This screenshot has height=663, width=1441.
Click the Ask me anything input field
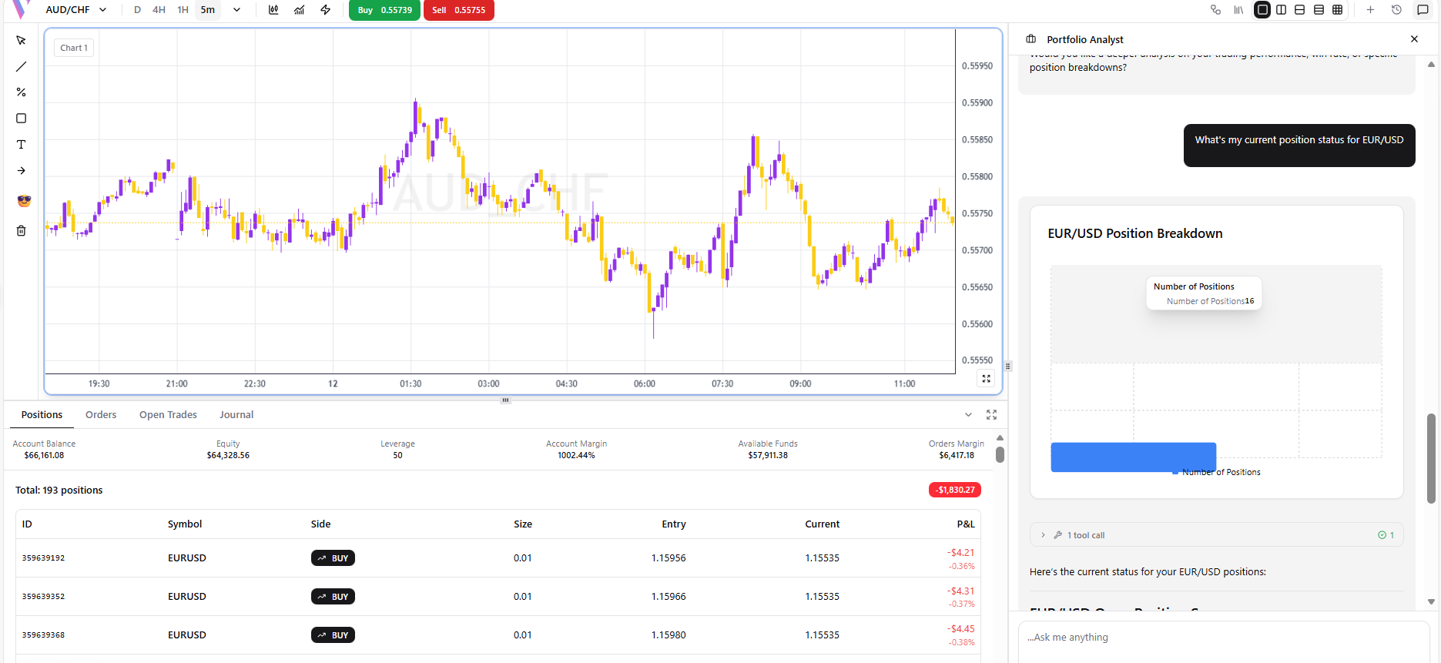pyautogui.click(x=1222, y=638)
